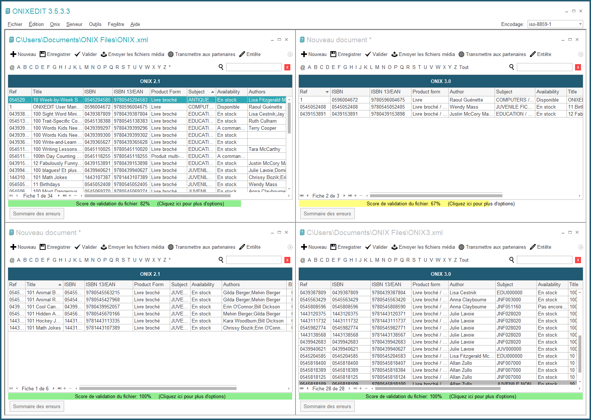The image size is (591, 420).
Task: Remove record with minus in Nouveau document ONIX 2.1 navigator
Action: coord(70,388)
